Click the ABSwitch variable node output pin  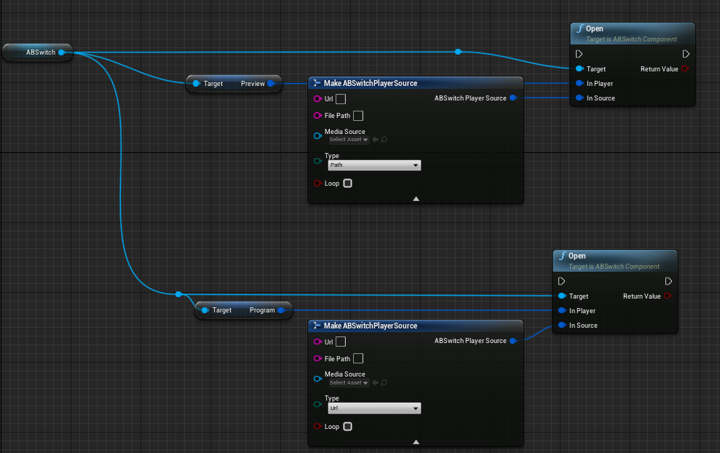pyautogui.click(x=61, y=52)
